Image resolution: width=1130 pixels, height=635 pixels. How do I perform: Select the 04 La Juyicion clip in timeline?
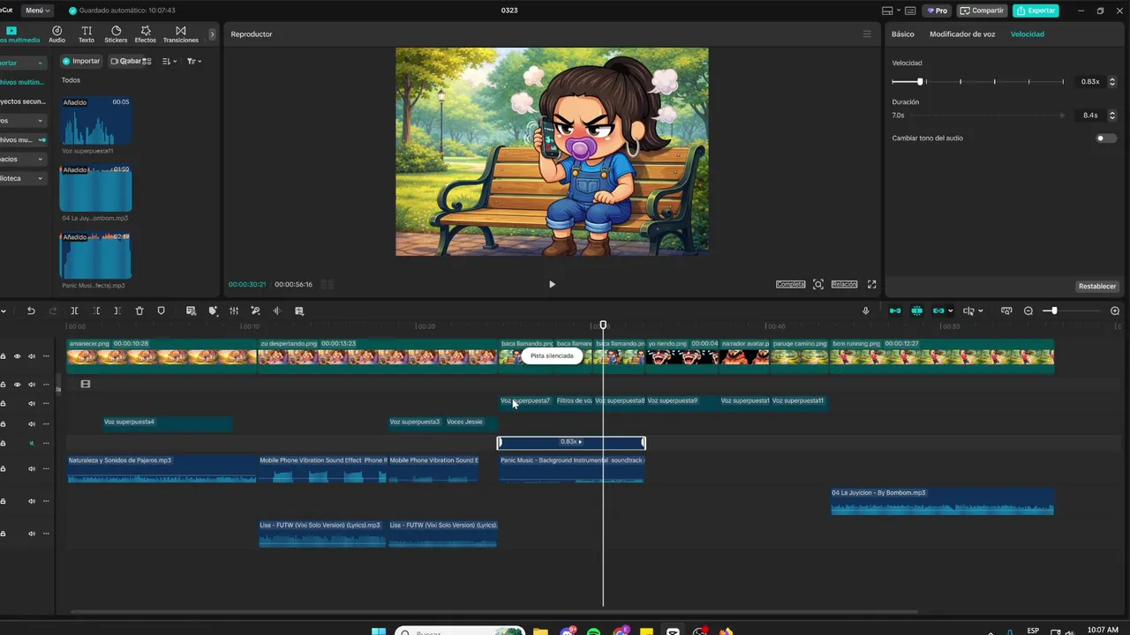[x=942, y=501]
